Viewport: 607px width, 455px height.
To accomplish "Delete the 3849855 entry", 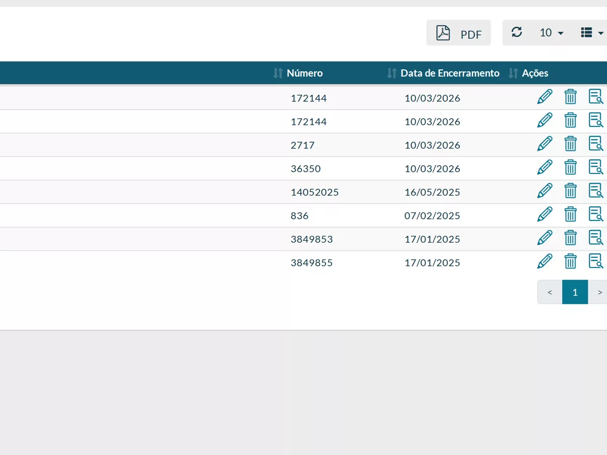I will [571, 261].
